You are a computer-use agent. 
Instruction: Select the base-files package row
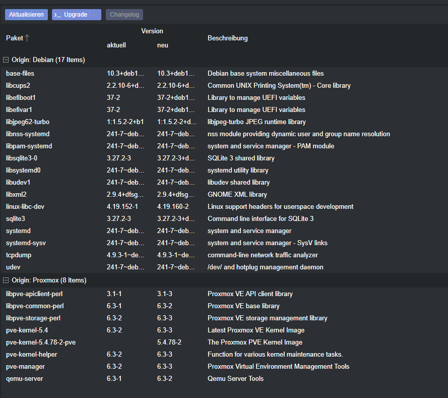coord(224,74)
